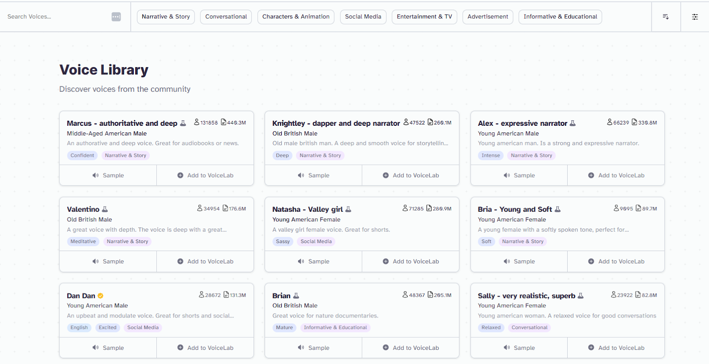This screenshot has height=364, width=709.
Task: Play the Sally voice sample
Action: (x=519, y=348)
